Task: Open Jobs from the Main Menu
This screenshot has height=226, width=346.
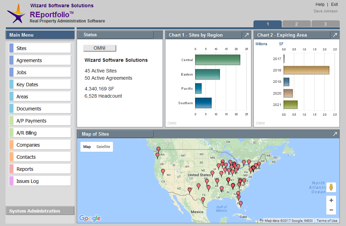Action: point(40,72)
